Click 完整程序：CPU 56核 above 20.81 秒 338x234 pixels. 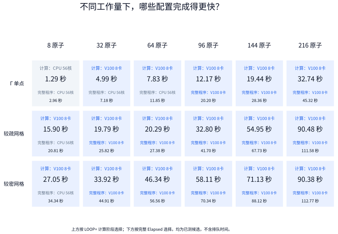tap(55, 143)
